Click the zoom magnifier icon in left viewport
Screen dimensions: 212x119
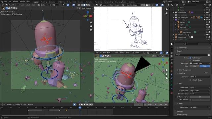tap(91, 23)
